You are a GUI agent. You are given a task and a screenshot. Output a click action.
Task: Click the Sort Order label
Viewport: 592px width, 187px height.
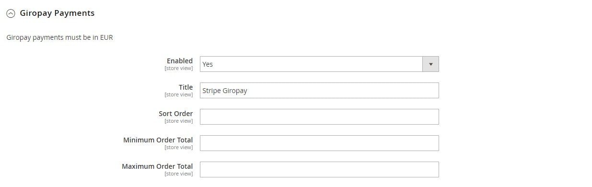click(x=176, y=114)
